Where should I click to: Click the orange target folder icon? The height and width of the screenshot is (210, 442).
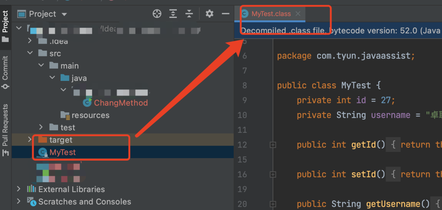point(43,139)
